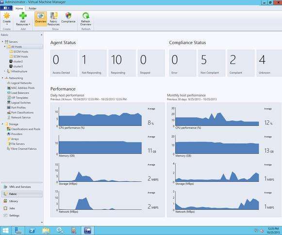
Task: Select the Overview ribbon button
Action: (41, 19)
